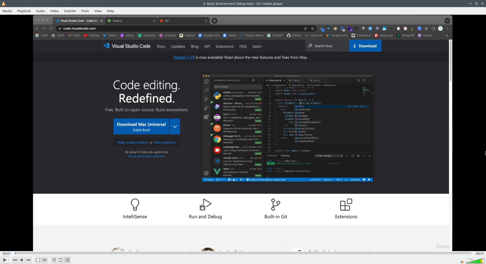Click the share icon in address bar
The height and width of the screenshot is (264, 486).
pos(306,29)
